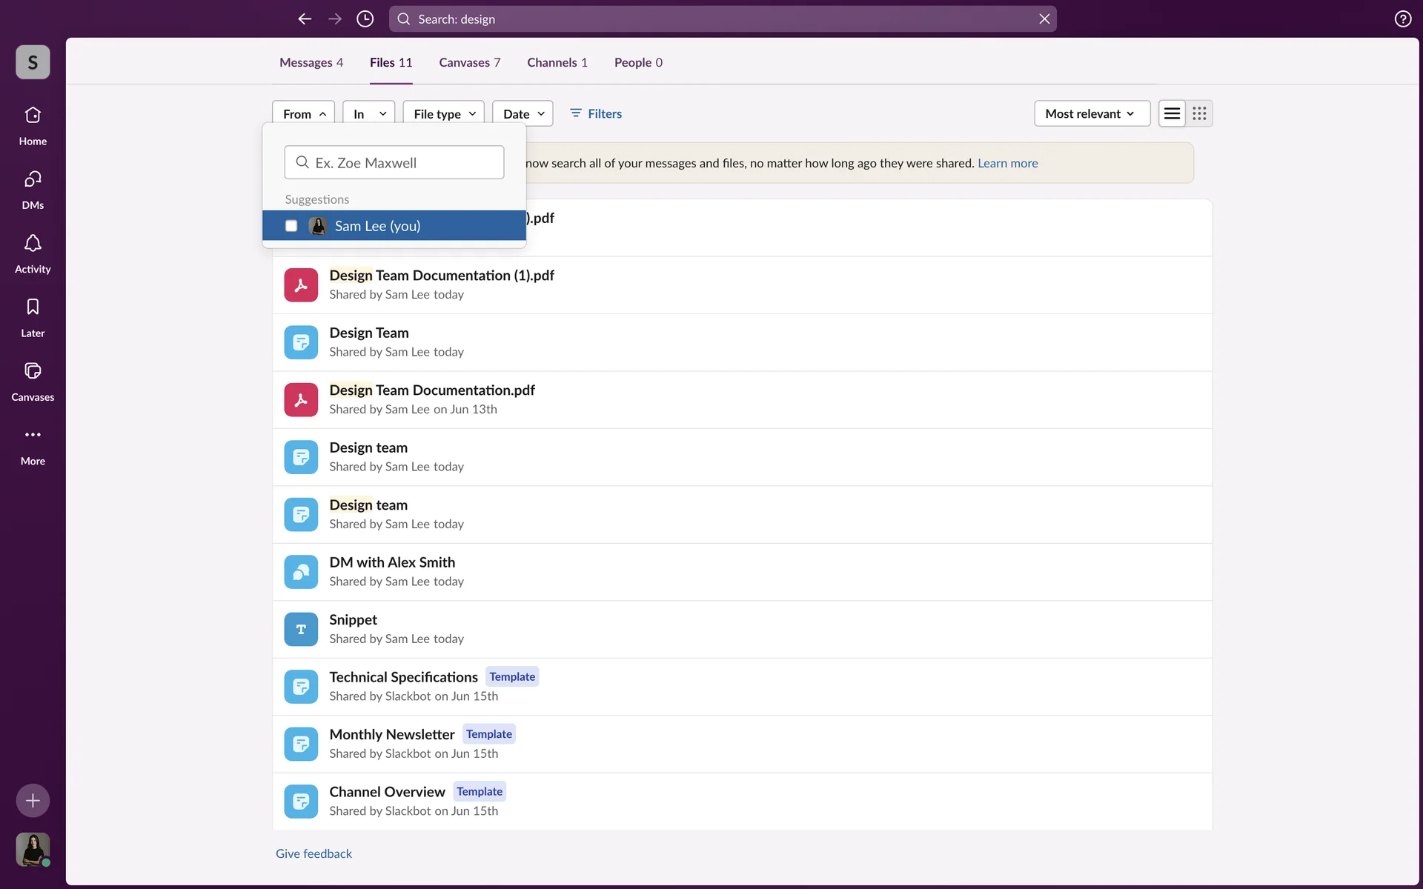Clear the search with the X button

point(1044,19)
